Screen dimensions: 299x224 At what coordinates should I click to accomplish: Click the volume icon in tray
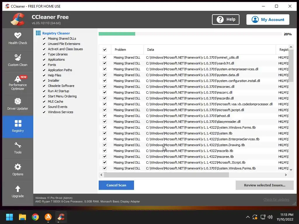click(x=270, y=217)
